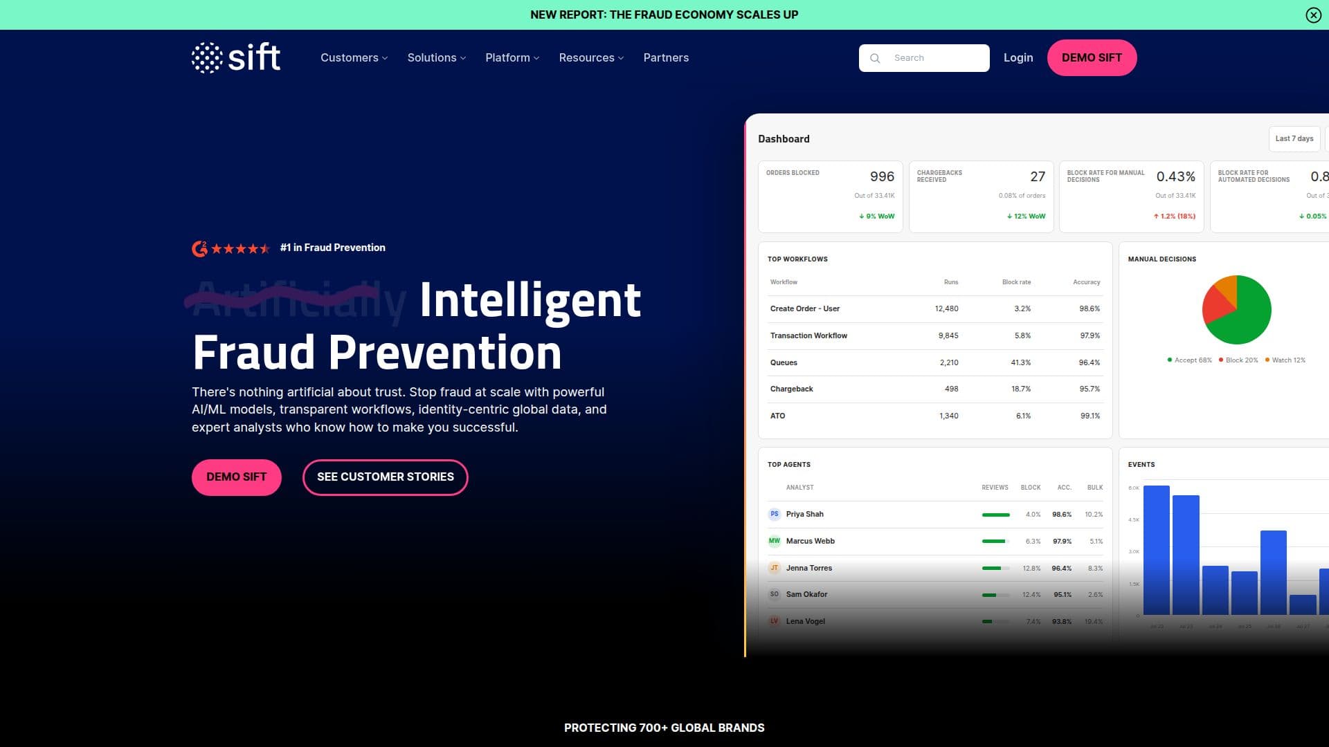This screenshot has height=747, width=1329.
Task: Click the Priya Shah PS avatar
Action: click(775, 514)
